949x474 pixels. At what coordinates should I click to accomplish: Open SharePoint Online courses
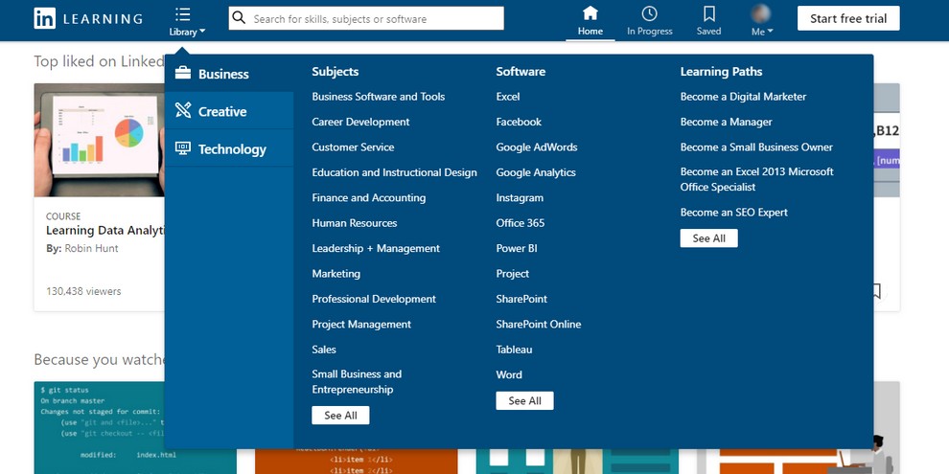pos(539,325)
